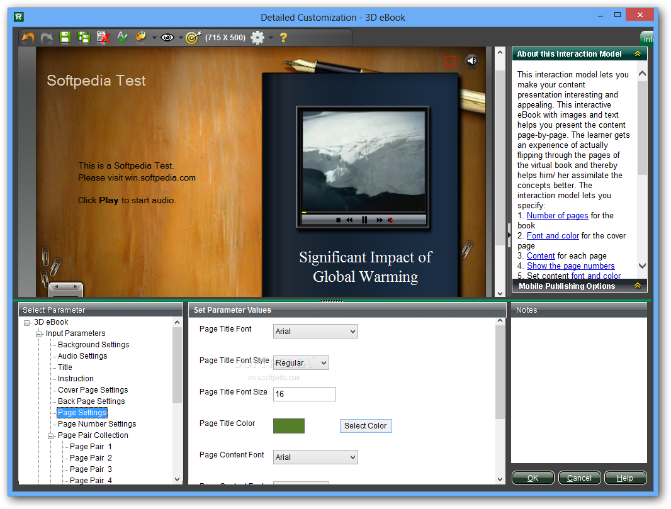
Task: Select the highlighted Page Settings item
Action: (x=82, y=412)
